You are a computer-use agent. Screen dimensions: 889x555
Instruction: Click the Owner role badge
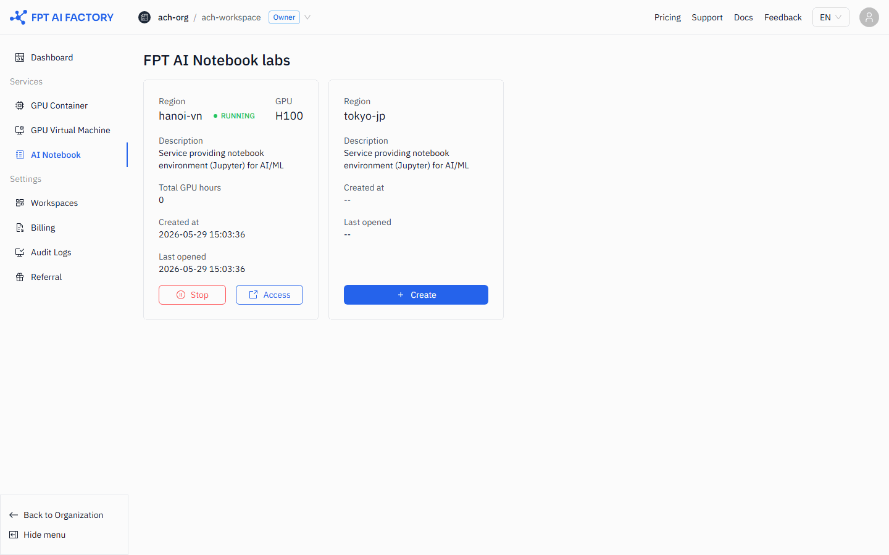pos(284,17)
